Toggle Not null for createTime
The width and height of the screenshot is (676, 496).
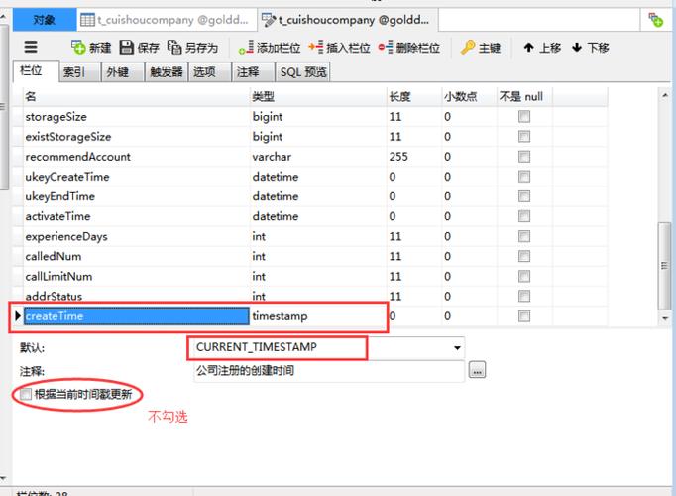coord(524,316)
